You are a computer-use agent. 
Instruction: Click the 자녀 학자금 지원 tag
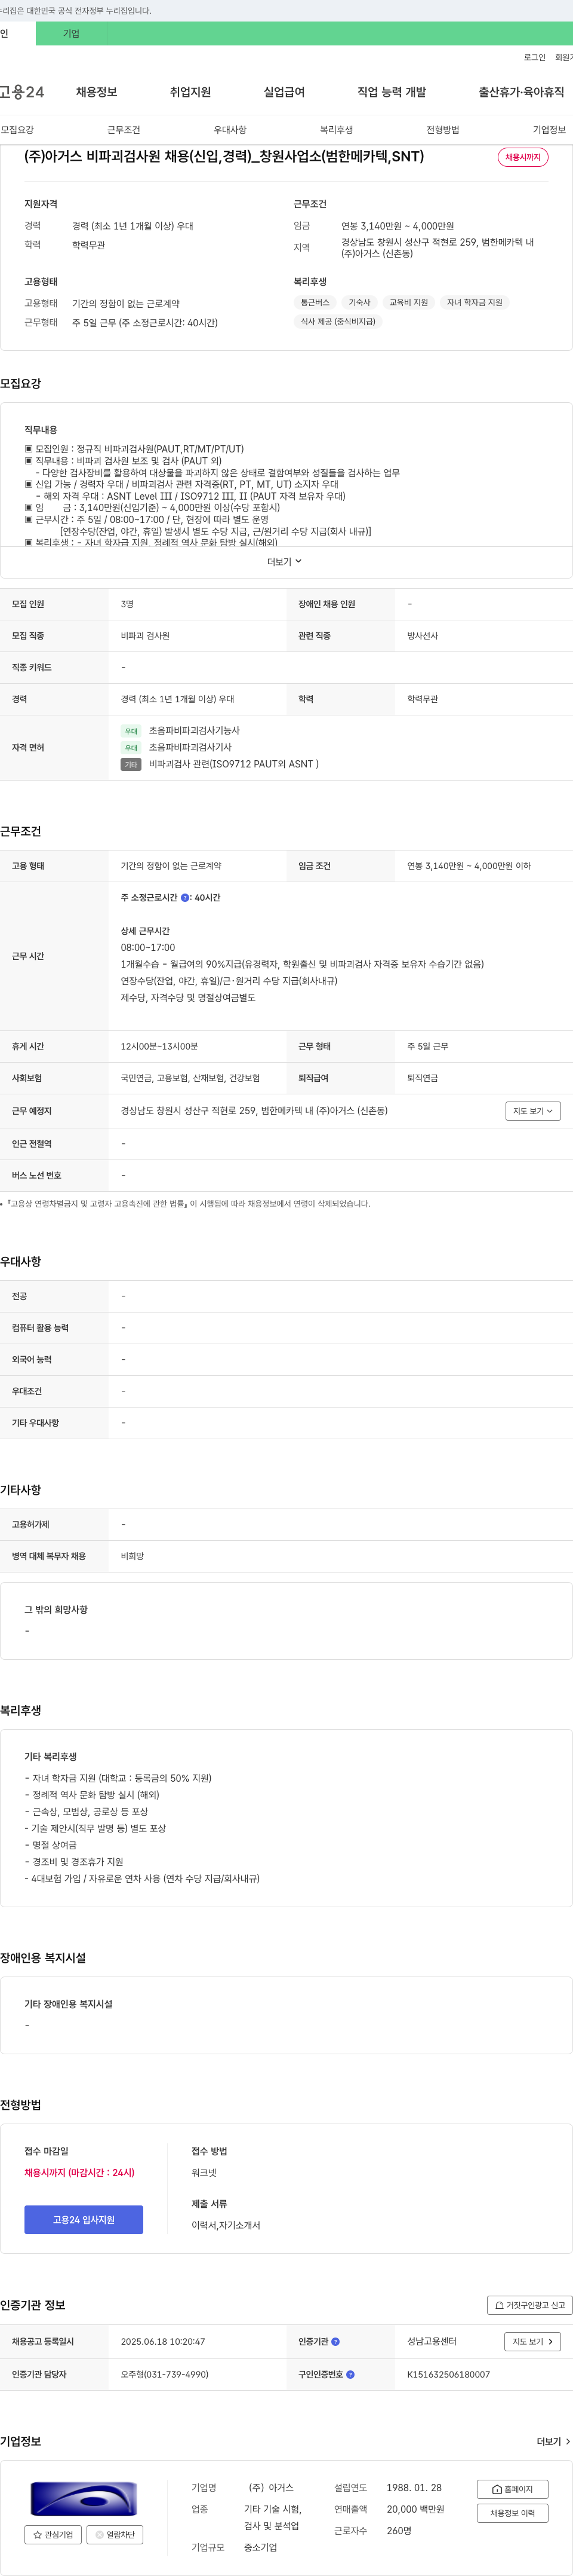(474, 302)
